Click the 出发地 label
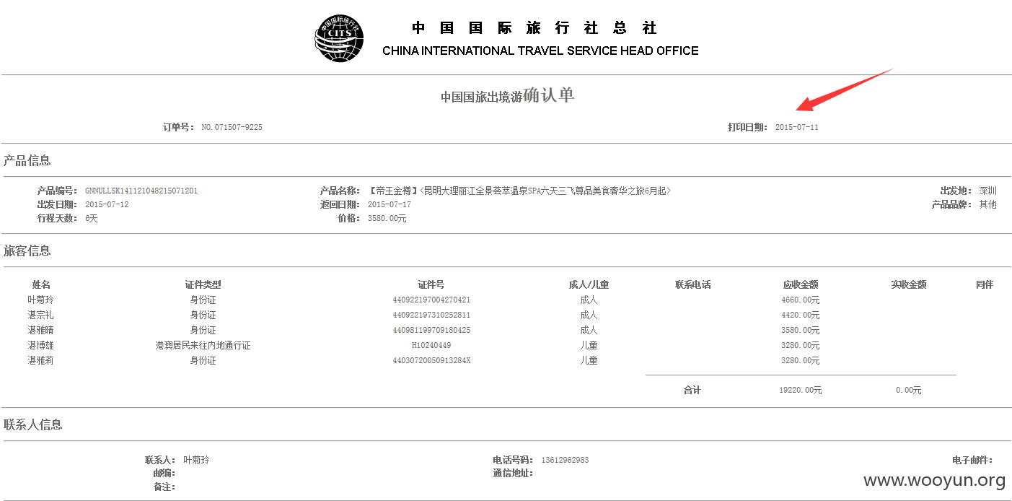 pyautogui.click(x=956, y=191)
